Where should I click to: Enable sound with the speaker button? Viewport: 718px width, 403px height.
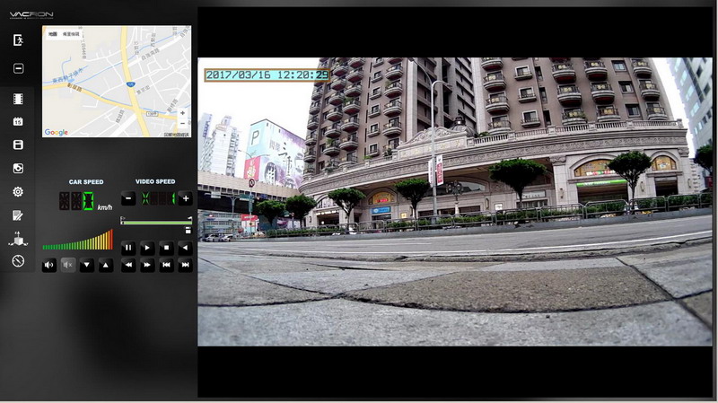point(49,265)
